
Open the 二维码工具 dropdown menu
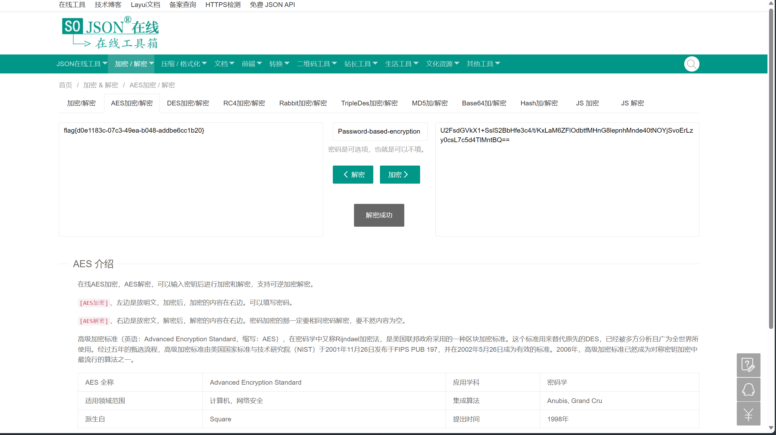[x=317, y=64]
